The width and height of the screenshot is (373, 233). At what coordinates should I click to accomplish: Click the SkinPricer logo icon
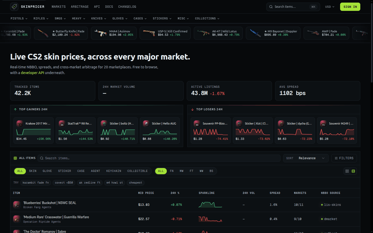click(14, 7)
